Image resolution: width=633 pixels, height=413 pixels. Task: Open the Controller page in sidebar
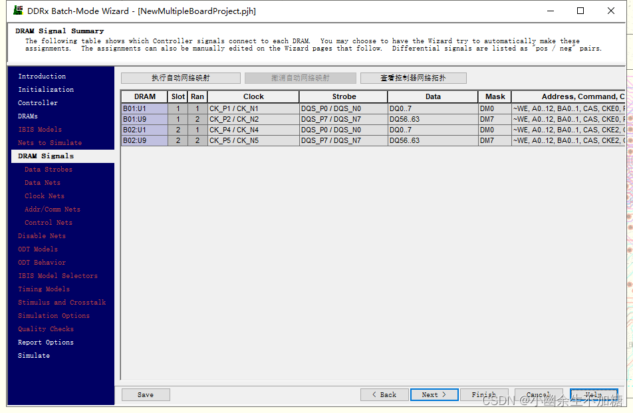click(37, 103)
